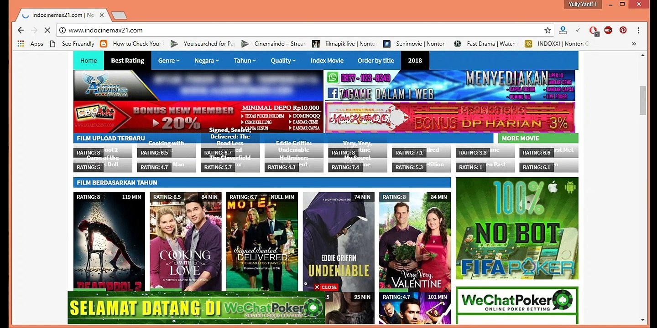The width and height of the screenshot is (657, 328).
Task: Close the Indocinemax21.com tab
Action: 102,15
